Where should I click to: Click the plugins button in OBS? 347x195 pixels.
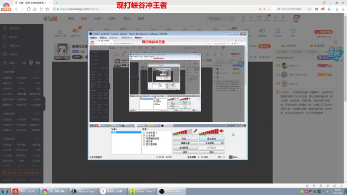coord(185,152)
